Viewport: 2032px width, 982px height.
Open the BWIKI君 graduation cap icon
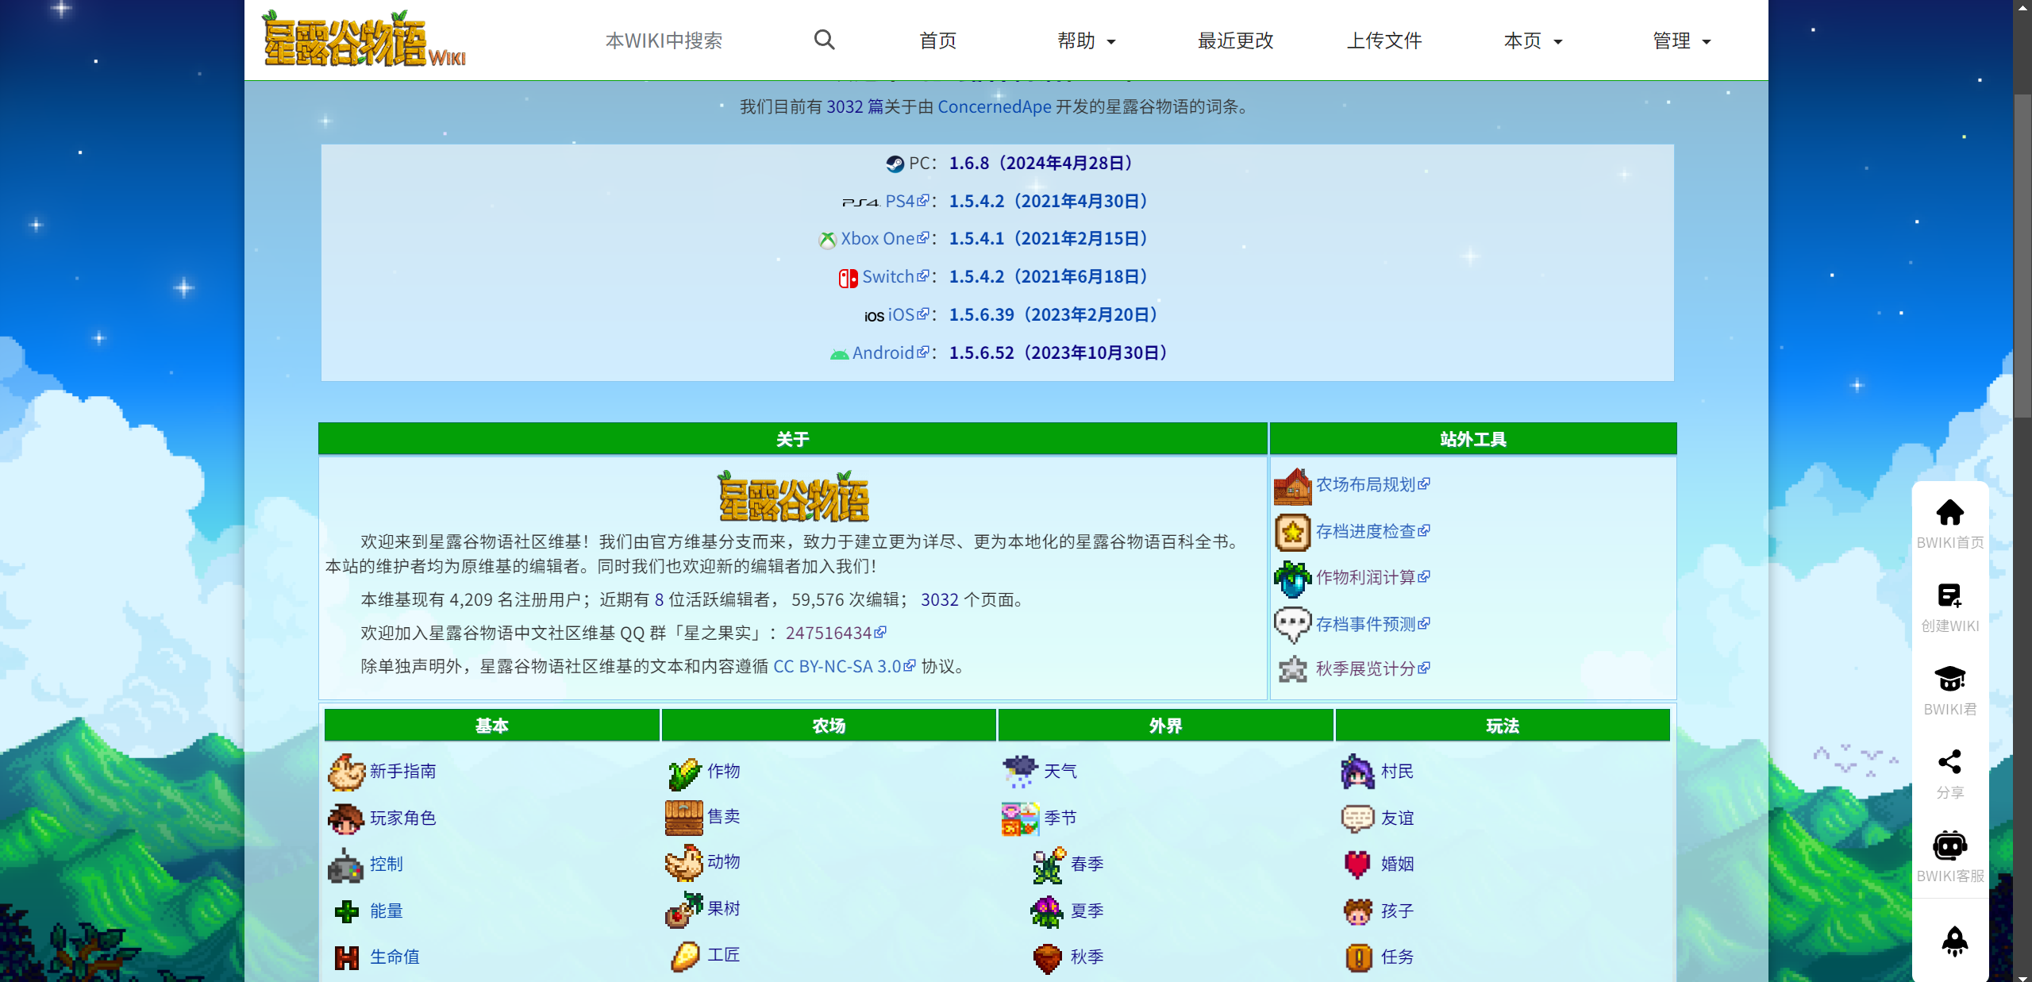click(x=1949, y=679)
